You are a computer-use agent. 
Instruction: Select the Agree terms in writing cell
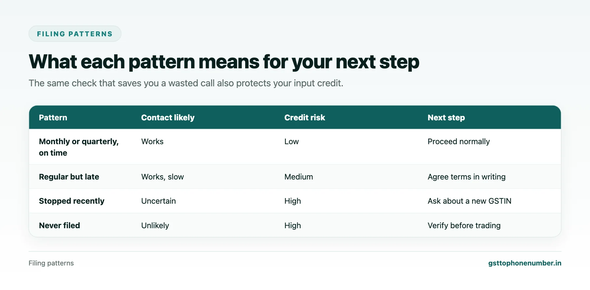click(x=466, y=177)
